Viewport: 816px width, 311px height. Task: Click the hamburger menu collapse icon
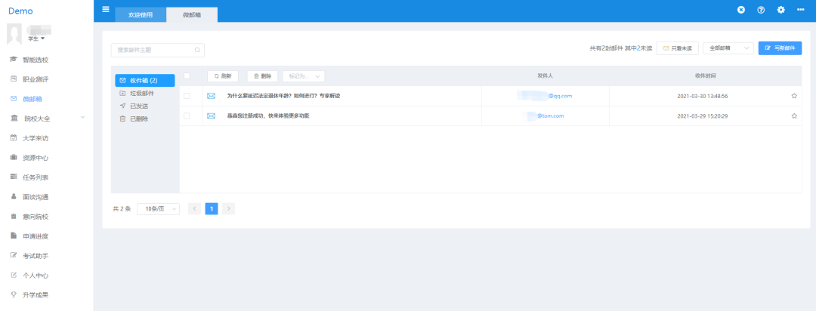coord(106,10)
